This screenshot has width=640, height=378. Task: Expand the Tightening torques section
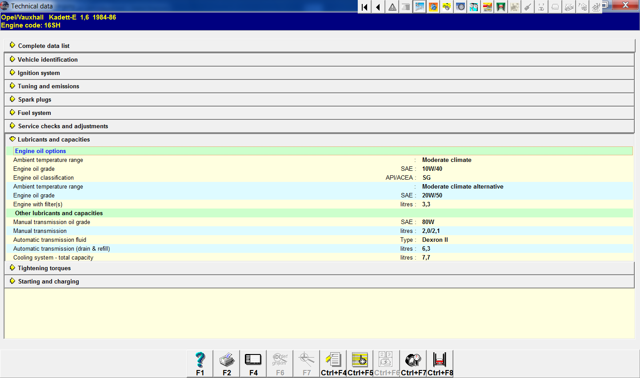[x=44, y=268]
